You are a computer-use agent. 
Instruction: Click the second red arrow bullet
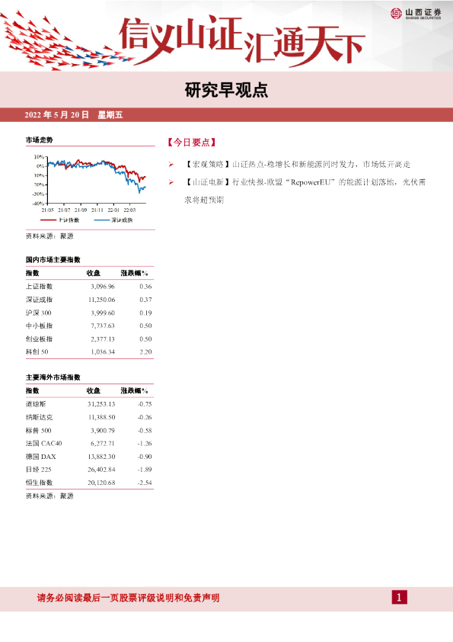(x=171, y=182)
